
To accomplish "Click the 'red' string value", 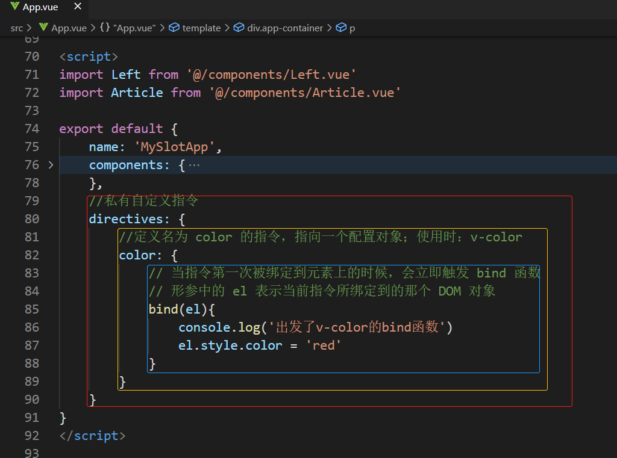I will [x=324, y=345].
